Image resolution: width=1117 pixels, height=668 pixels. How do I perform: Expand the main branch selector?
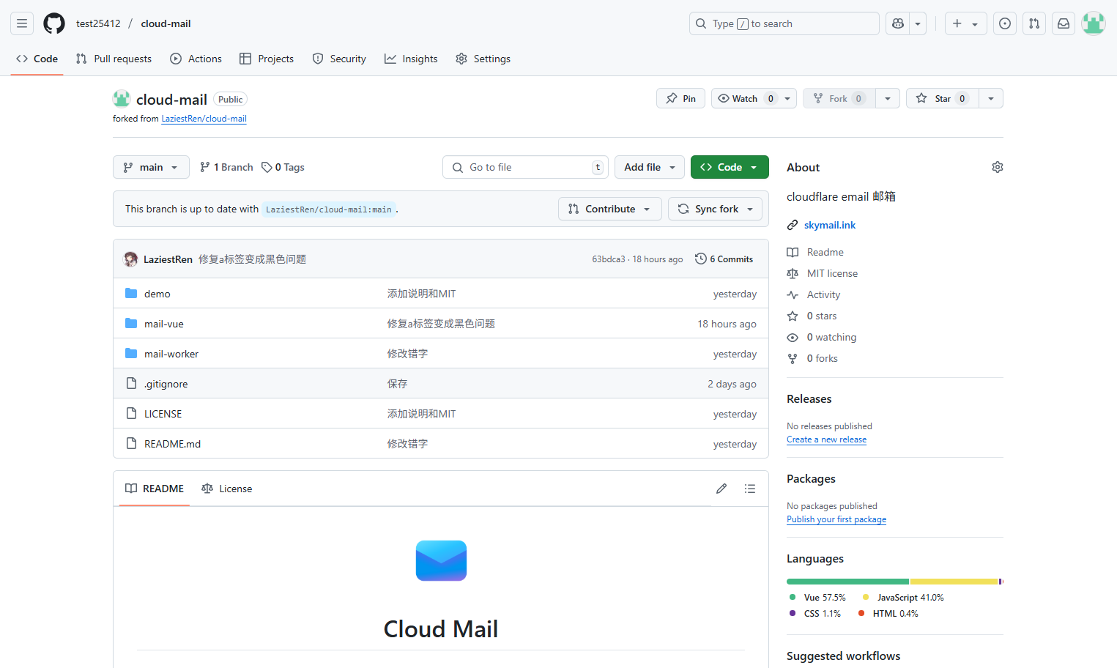coord(150,166)
